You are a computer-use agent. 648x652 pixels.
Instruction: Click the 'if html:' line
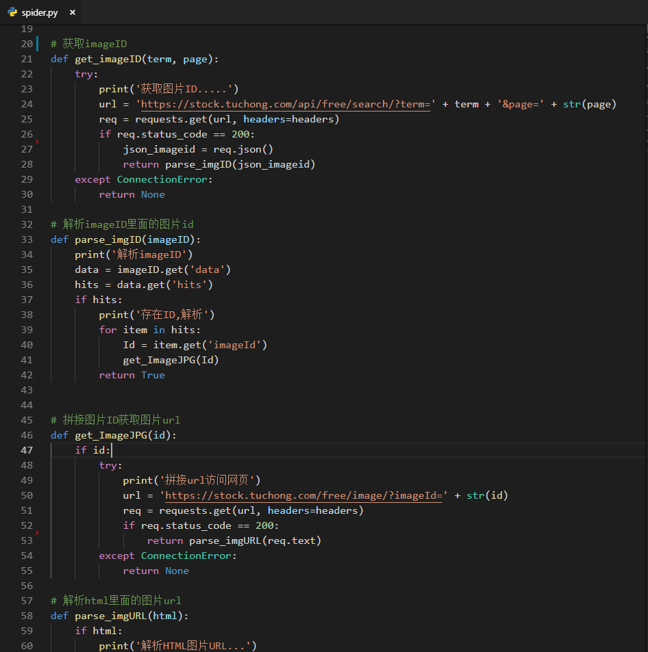[x=98, y=631]
